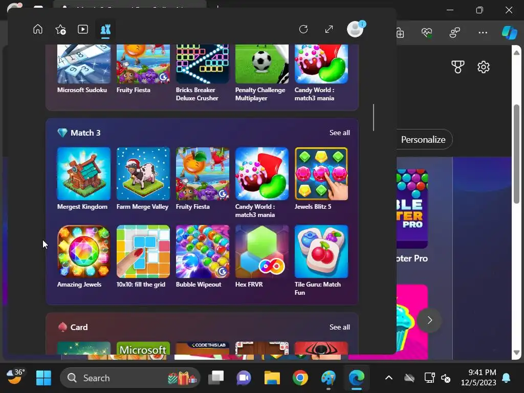Launch Bricks Breaker Deluxe Crusher

click(x=203, y=73)
